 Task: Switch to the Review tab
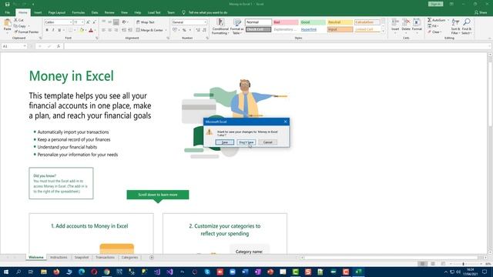click(x=109, y=12)
